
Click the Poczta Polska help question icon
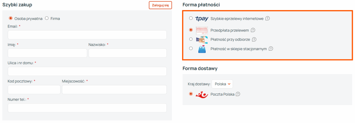pyautogui.click(x=238, y=94)
